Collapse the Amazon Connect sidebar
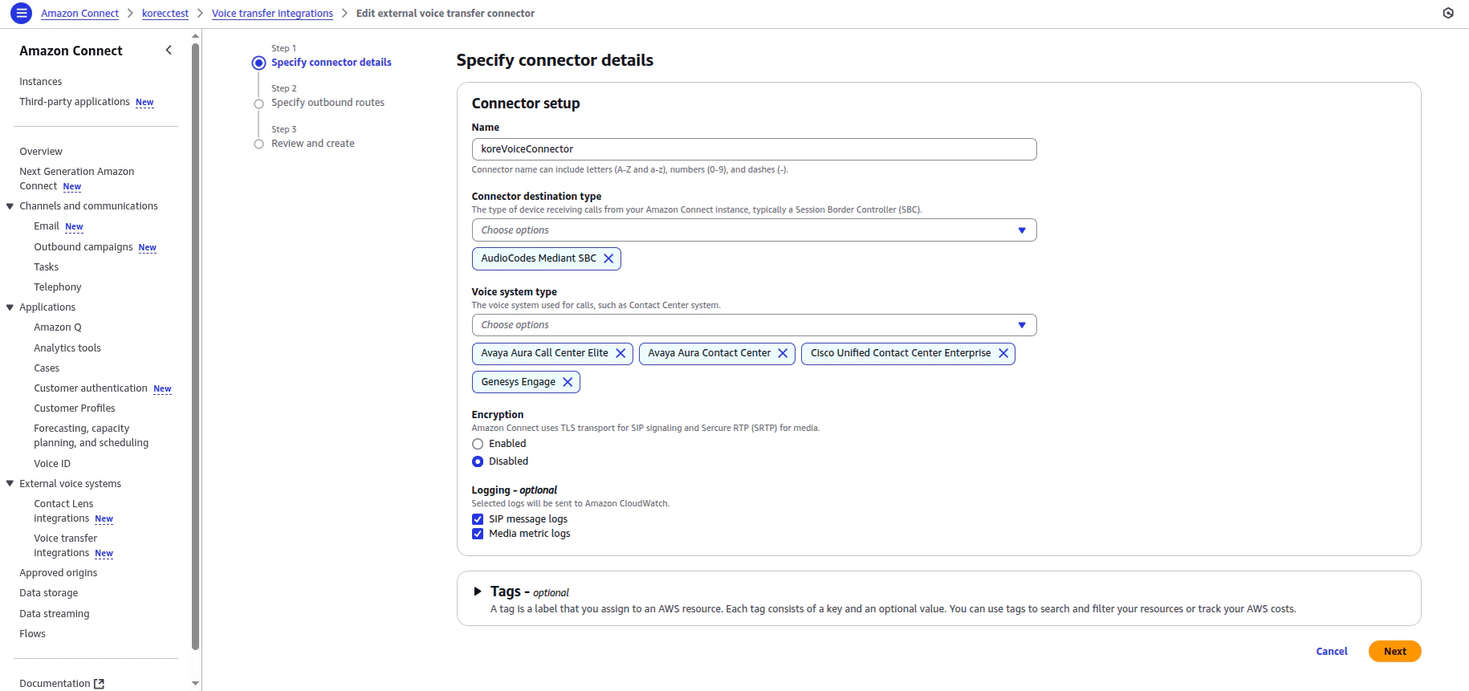The image size is (1469, 691). tap(169, 50)
